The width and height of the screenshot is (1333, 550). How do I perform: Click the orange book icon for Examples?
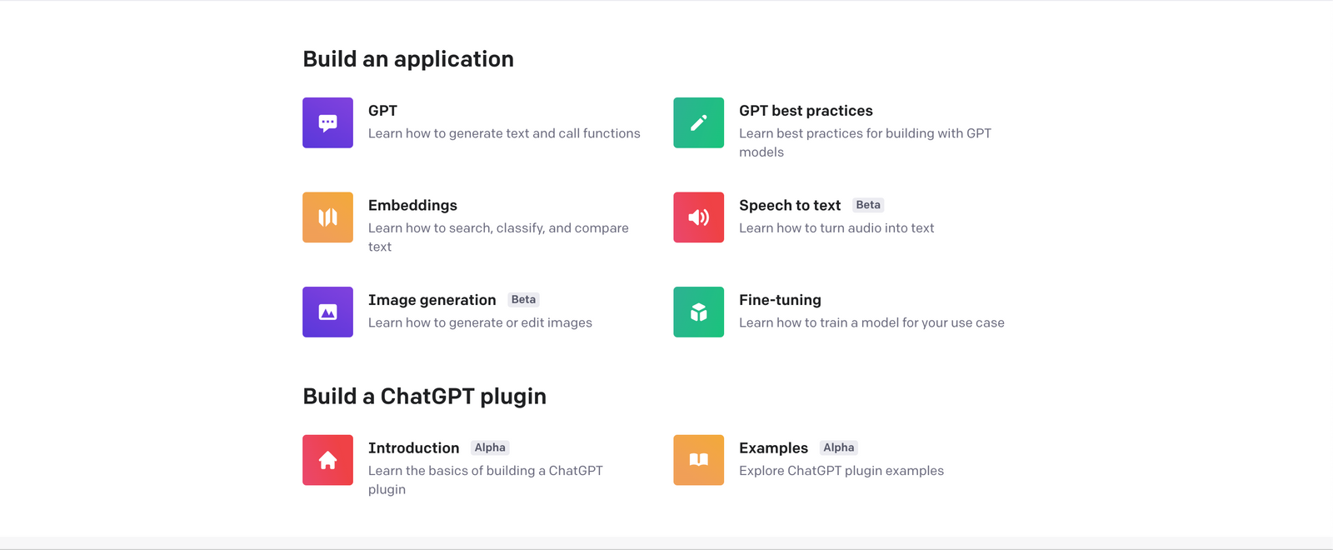pos(698,459)
